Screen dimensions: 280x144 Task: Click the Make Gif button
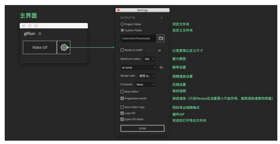pyautogui.click(x=40, y=47)
